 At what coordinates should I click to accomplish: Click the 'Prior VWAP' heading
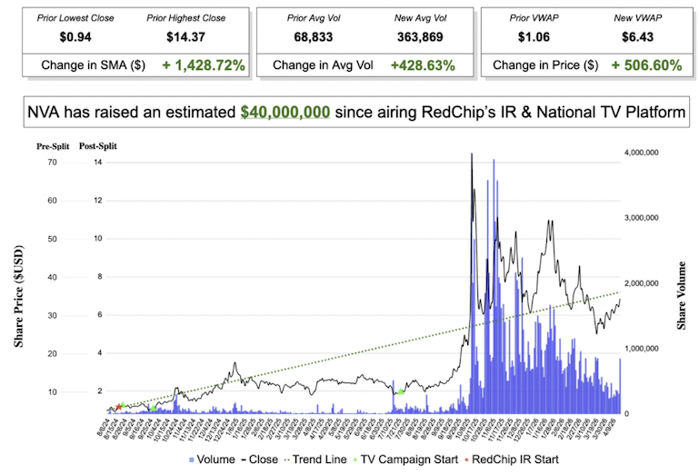[534, 18]
